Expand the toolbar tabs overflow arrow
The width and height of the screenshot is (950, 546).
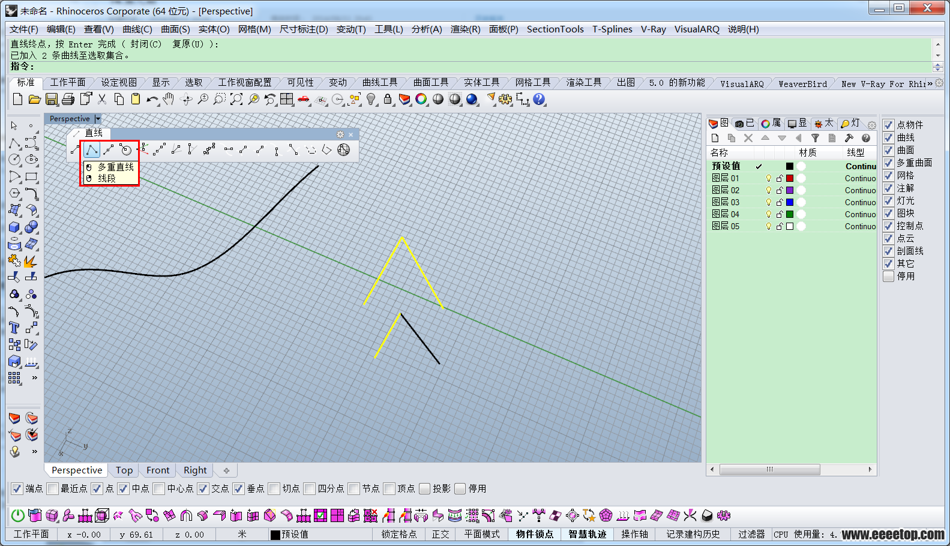[x=930, y=83]
